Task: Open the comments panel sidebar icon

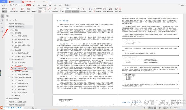Action: [x=2, y=24]
